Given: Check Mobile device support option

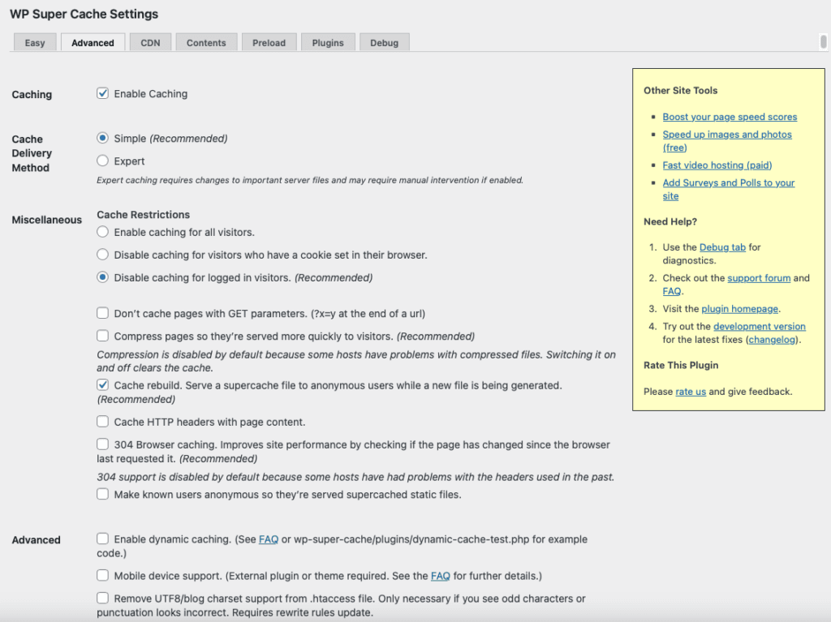Looking at the screenshot, I should (x=103, y=577).
